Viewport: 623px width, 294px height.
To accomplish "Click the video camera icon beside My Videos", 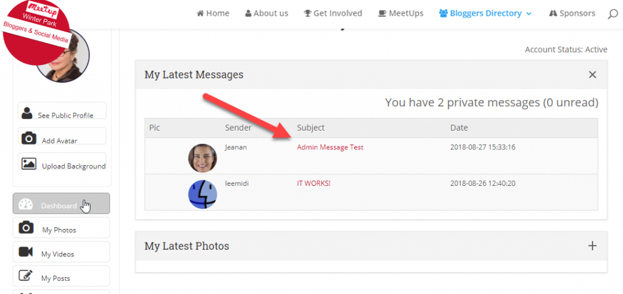I will pos(26,251).
